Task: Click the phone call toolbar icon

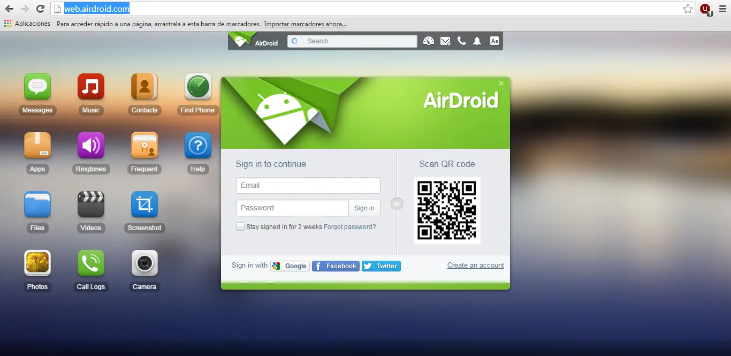Action: point(462,41)
